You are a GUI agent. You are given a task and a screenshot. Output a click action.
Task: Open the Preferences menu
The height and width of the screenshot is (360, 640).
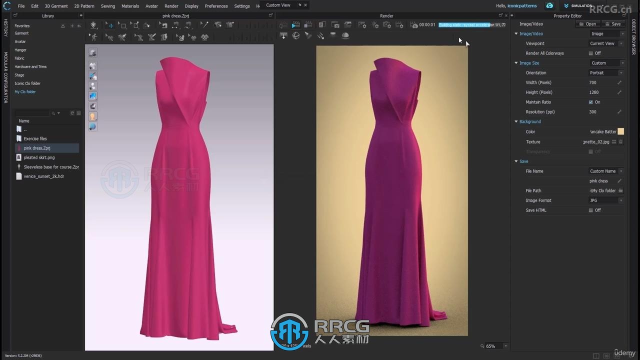[216, 6]
